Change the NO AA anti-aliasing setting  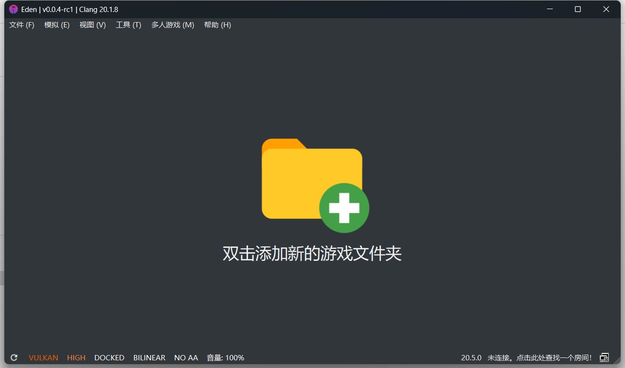pos(186,358)
